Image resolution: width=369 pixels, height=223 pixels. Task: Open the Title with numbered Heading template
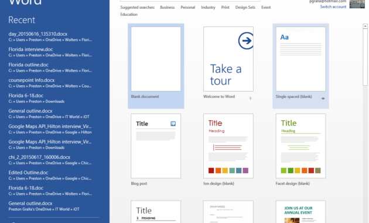(x=156, y=212)
